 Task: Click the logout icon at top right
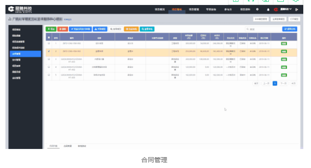coord(296,10)
